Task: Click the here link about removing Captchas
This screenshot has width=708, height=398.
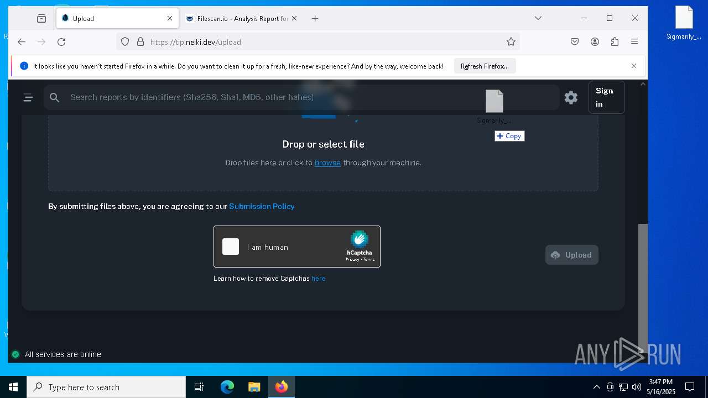Action: 319,279
